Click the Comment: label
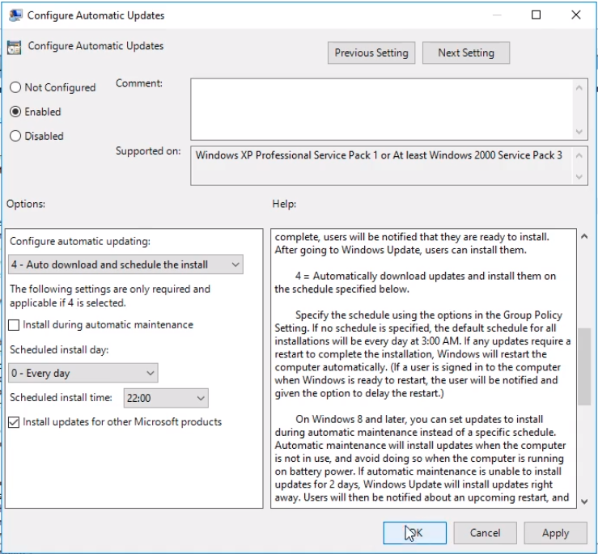 point(139,83)
